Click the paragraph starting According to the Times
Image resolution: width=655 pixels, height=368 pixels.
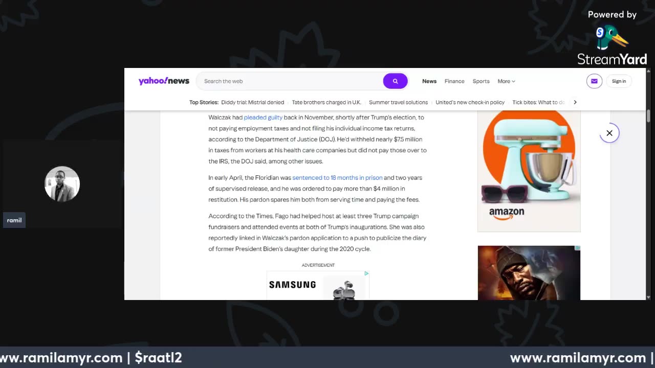coord(317,233)
